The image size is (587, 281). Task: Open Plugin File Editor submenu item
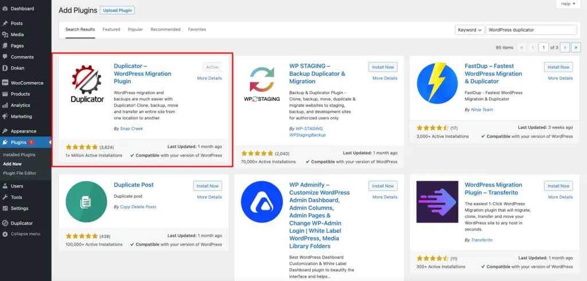pos(20,173)
